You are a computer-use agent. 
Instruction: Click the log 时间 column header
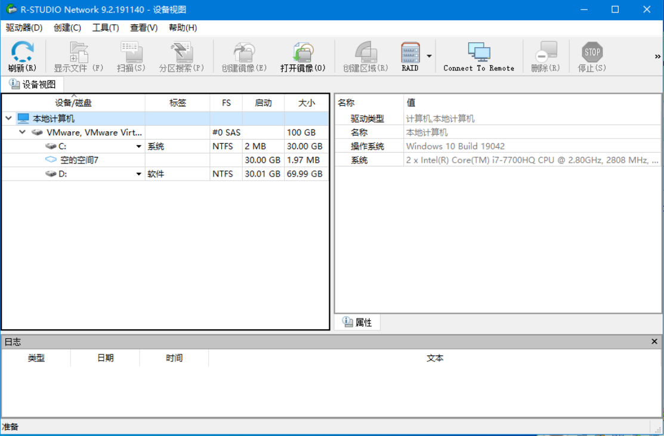pyautogui.click(x=174, y=358)
